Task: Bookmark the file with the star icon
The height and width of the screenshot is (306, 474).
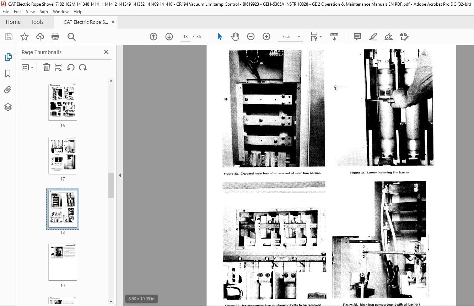Action: (24, 37)
